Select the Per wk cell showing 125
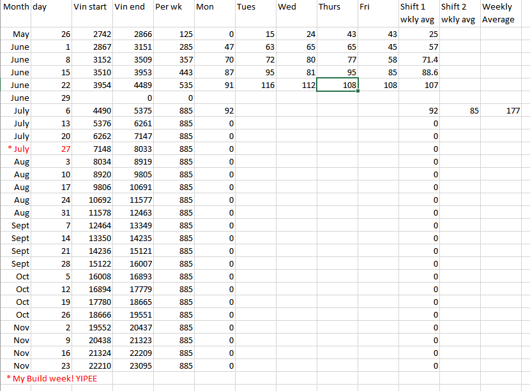The height and width of the screenshot is (391, 530). click(174, 34)
